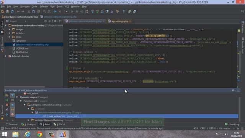The image size is (245, 138).
Task: Click the VCS Update Project icon
Action: tap(93, 11)
